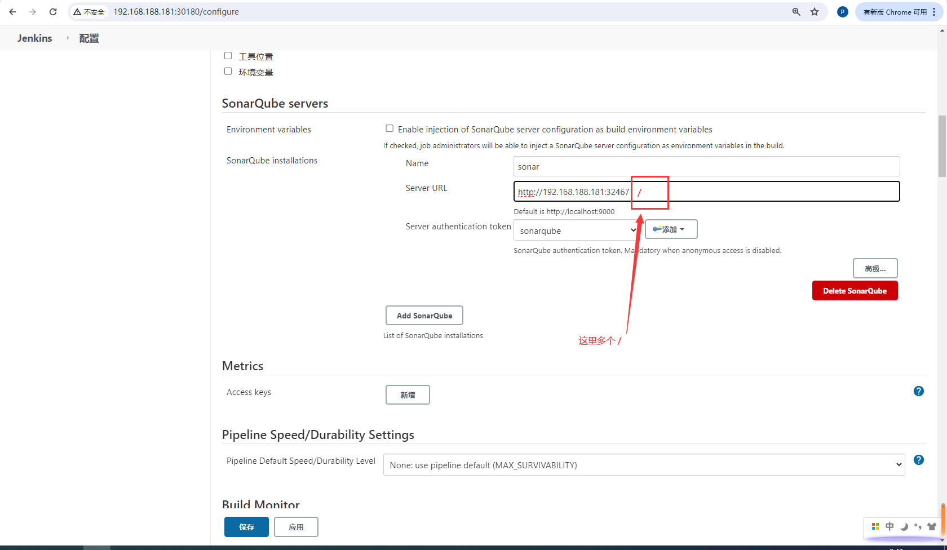
Task: Go forward with the browser forward arrow
Action: coord(33,12)
